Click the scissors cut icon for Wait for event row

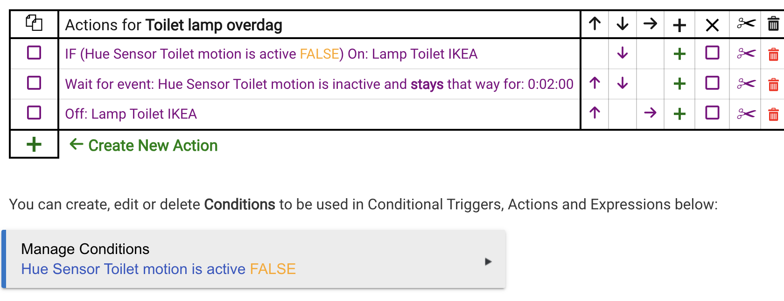(746, 84)
